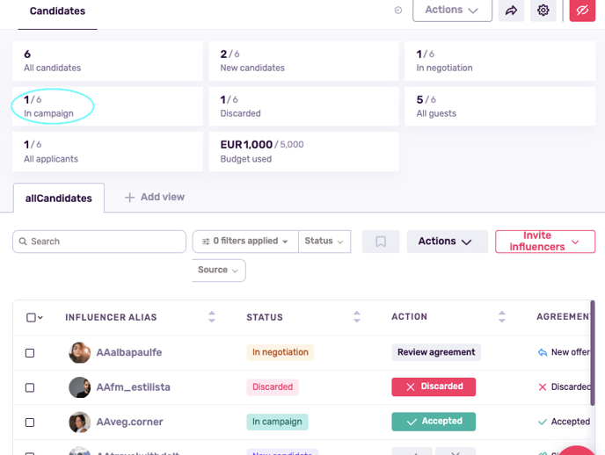Click the Review agreement button
The width and height of the screenshot is (605, 455).
[x=436, y=352]
